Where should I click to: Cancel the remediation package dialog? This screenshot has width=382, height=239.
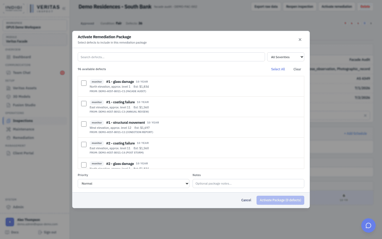[246, 200]
